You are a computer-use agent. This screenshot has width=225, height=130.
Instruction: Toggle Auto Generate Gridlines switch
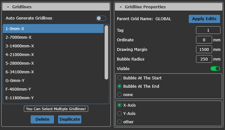[101, 18]
